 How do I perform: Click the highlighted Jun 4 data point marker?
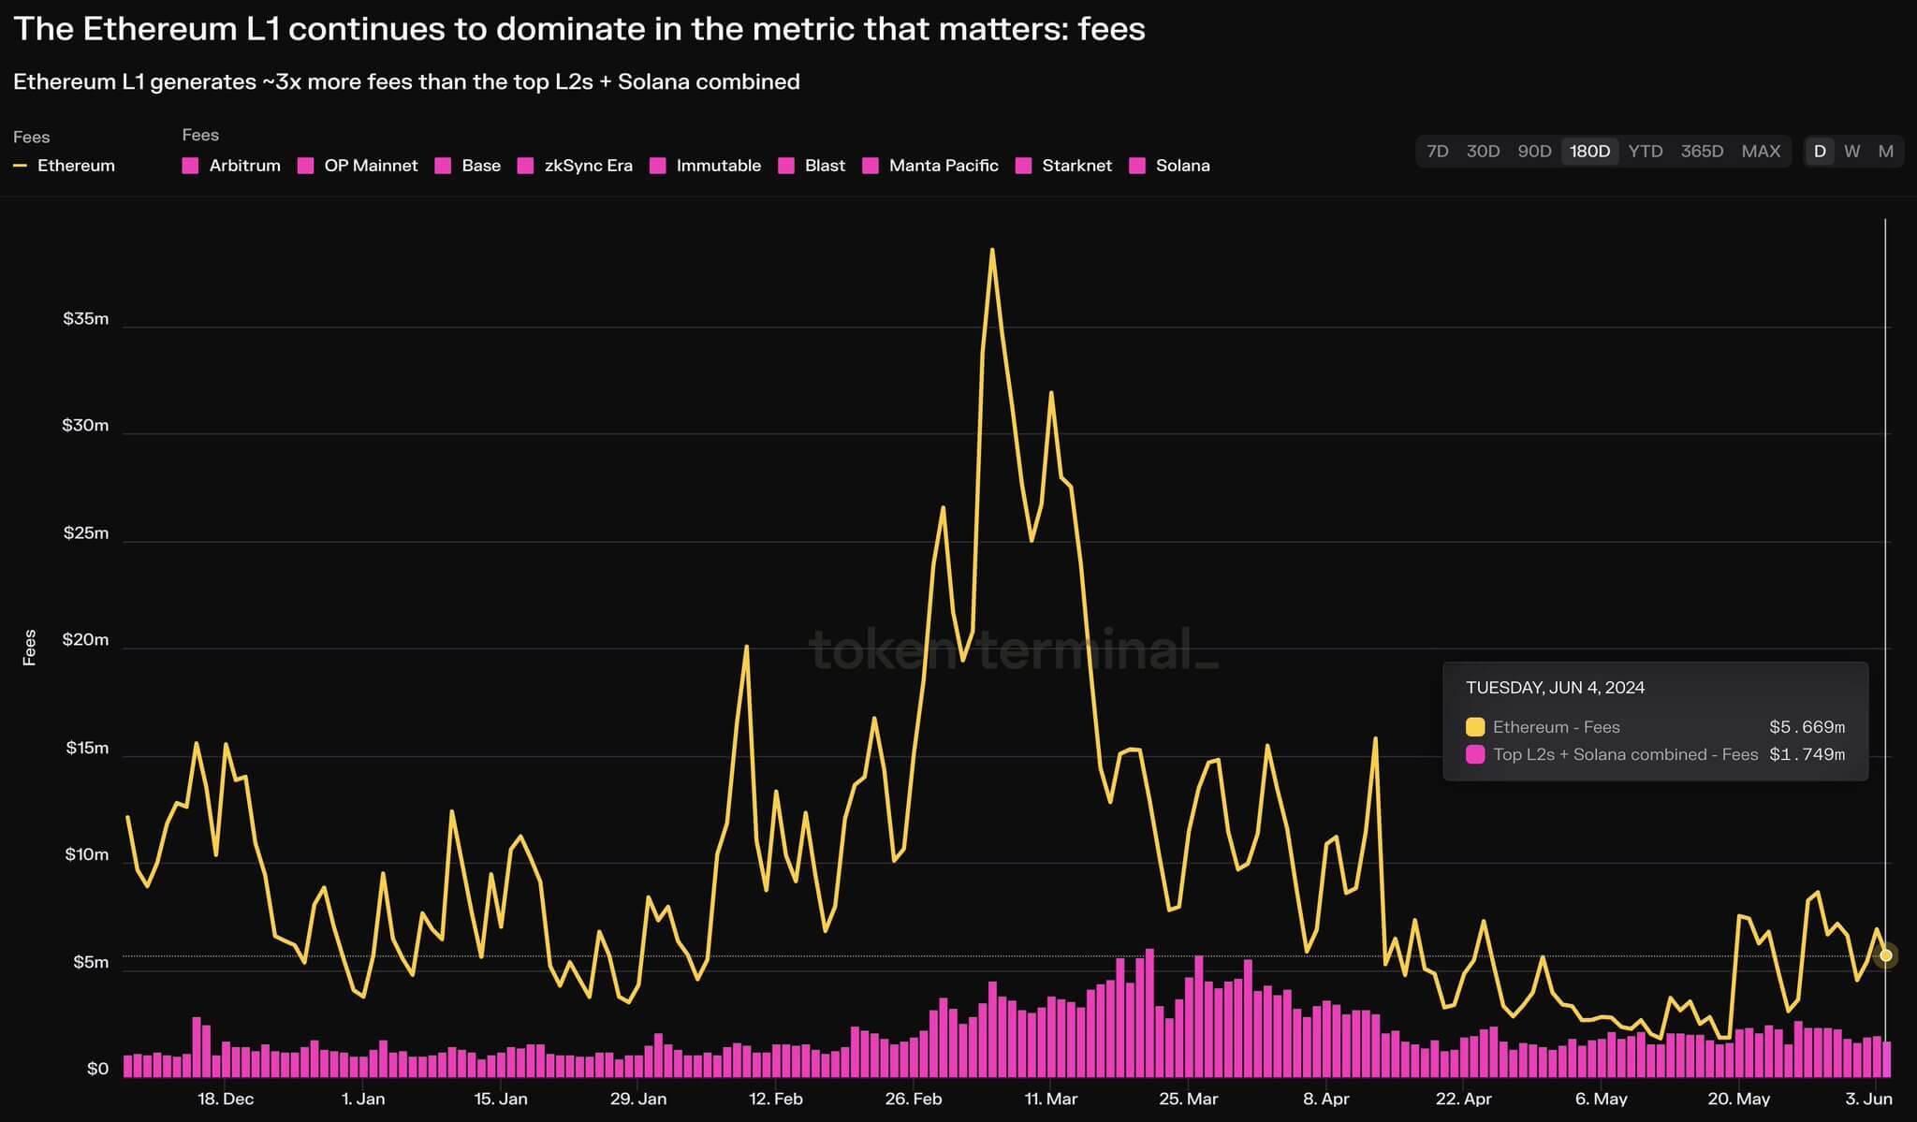1885,955
